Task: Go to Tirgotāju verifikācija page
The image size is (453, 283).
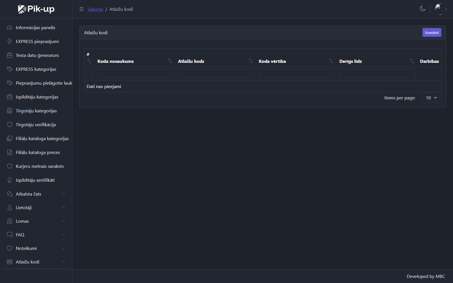Action: pyautogui.click(x=36, y=125)
